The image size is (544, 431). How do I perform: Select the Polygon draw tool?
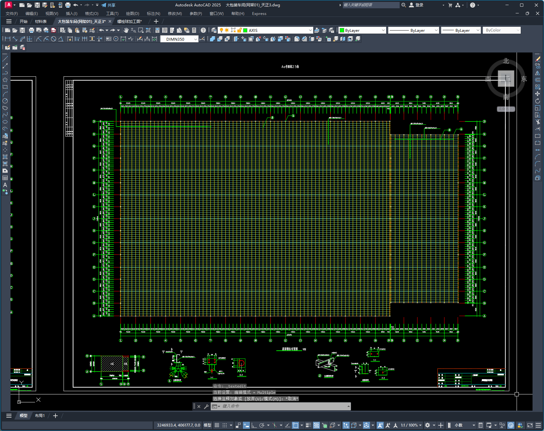coord(5,80)
